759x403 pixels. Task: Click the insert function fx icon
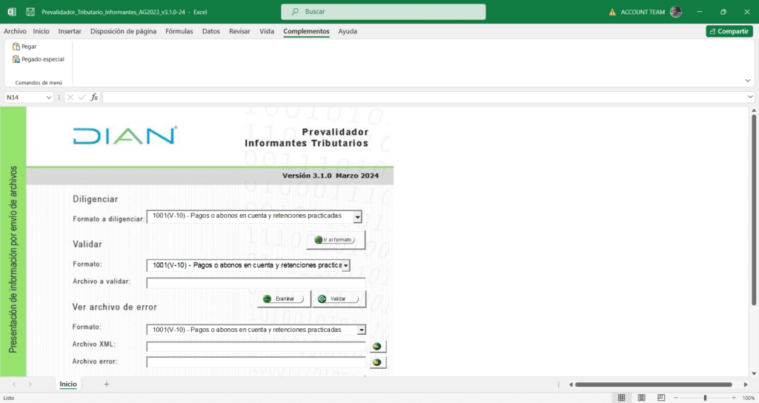94,97
